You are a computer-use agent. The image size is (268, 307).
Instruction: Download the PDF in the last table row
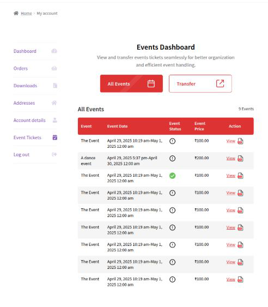240,279
